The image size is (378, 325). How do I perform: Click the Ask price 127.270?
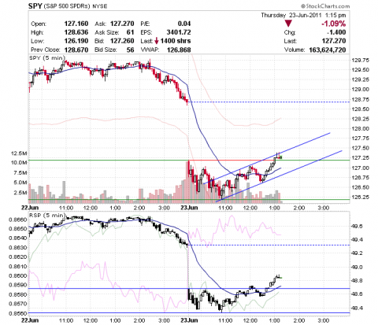[x=122, y=24]
